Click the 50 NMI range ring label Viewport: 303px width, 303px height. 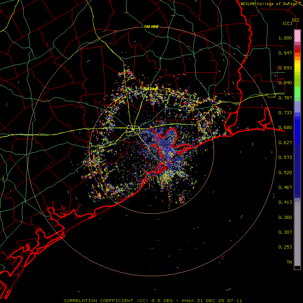tap(151, 89)
